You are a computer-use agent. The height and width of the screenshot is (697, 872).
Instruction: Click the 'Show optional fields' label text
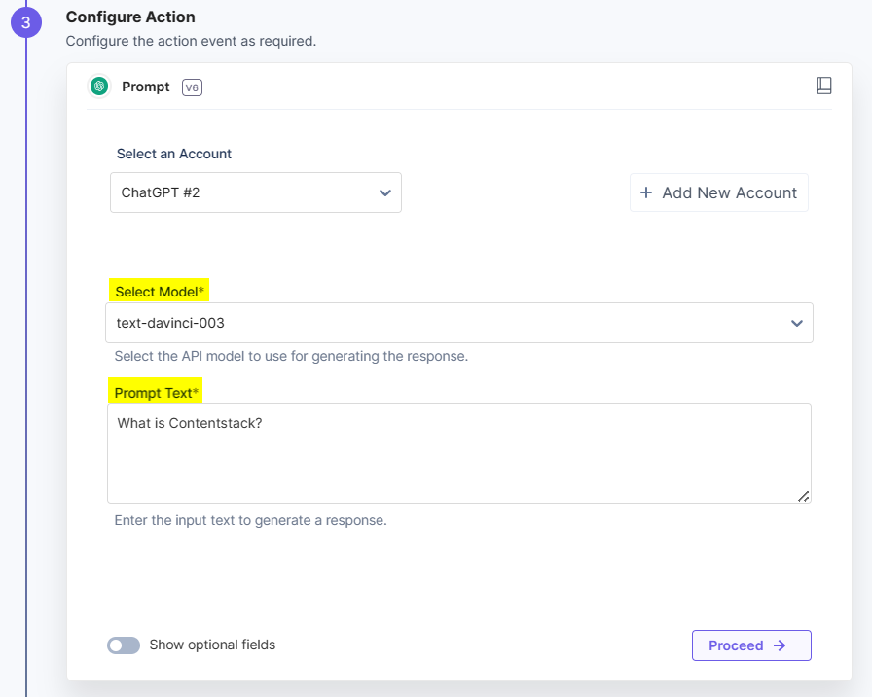tap(212, 645)
